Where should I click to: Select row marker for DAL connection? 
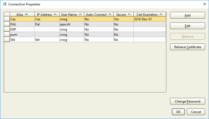[7, 24]
